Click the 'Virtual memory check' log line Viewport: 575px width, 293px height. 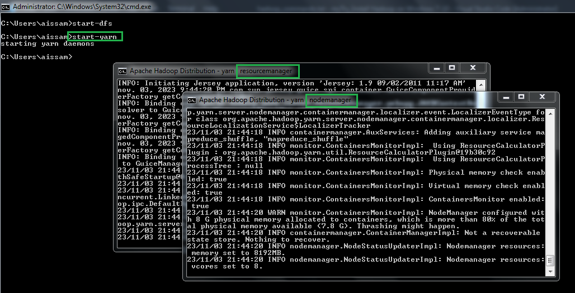(366, 186)
